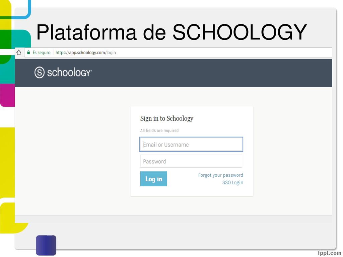Click the browser home icon

pos(19,53)
